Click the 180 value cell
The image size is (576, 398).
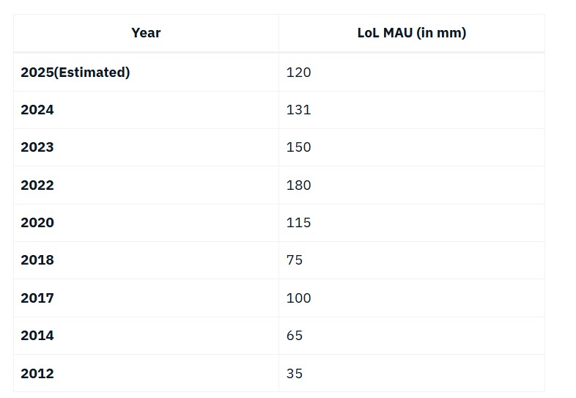pyautogui.click(x=412, y=185)
